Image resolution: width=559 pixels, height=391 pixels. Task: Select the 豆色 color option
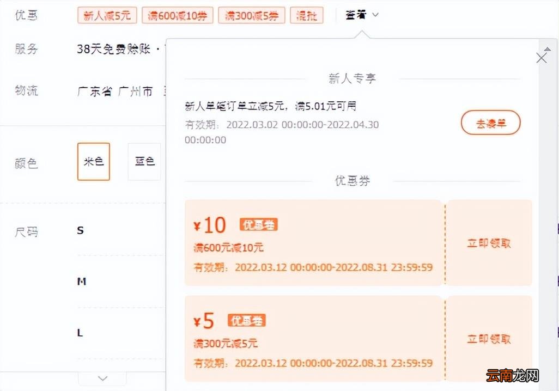[x=144, y=161]
